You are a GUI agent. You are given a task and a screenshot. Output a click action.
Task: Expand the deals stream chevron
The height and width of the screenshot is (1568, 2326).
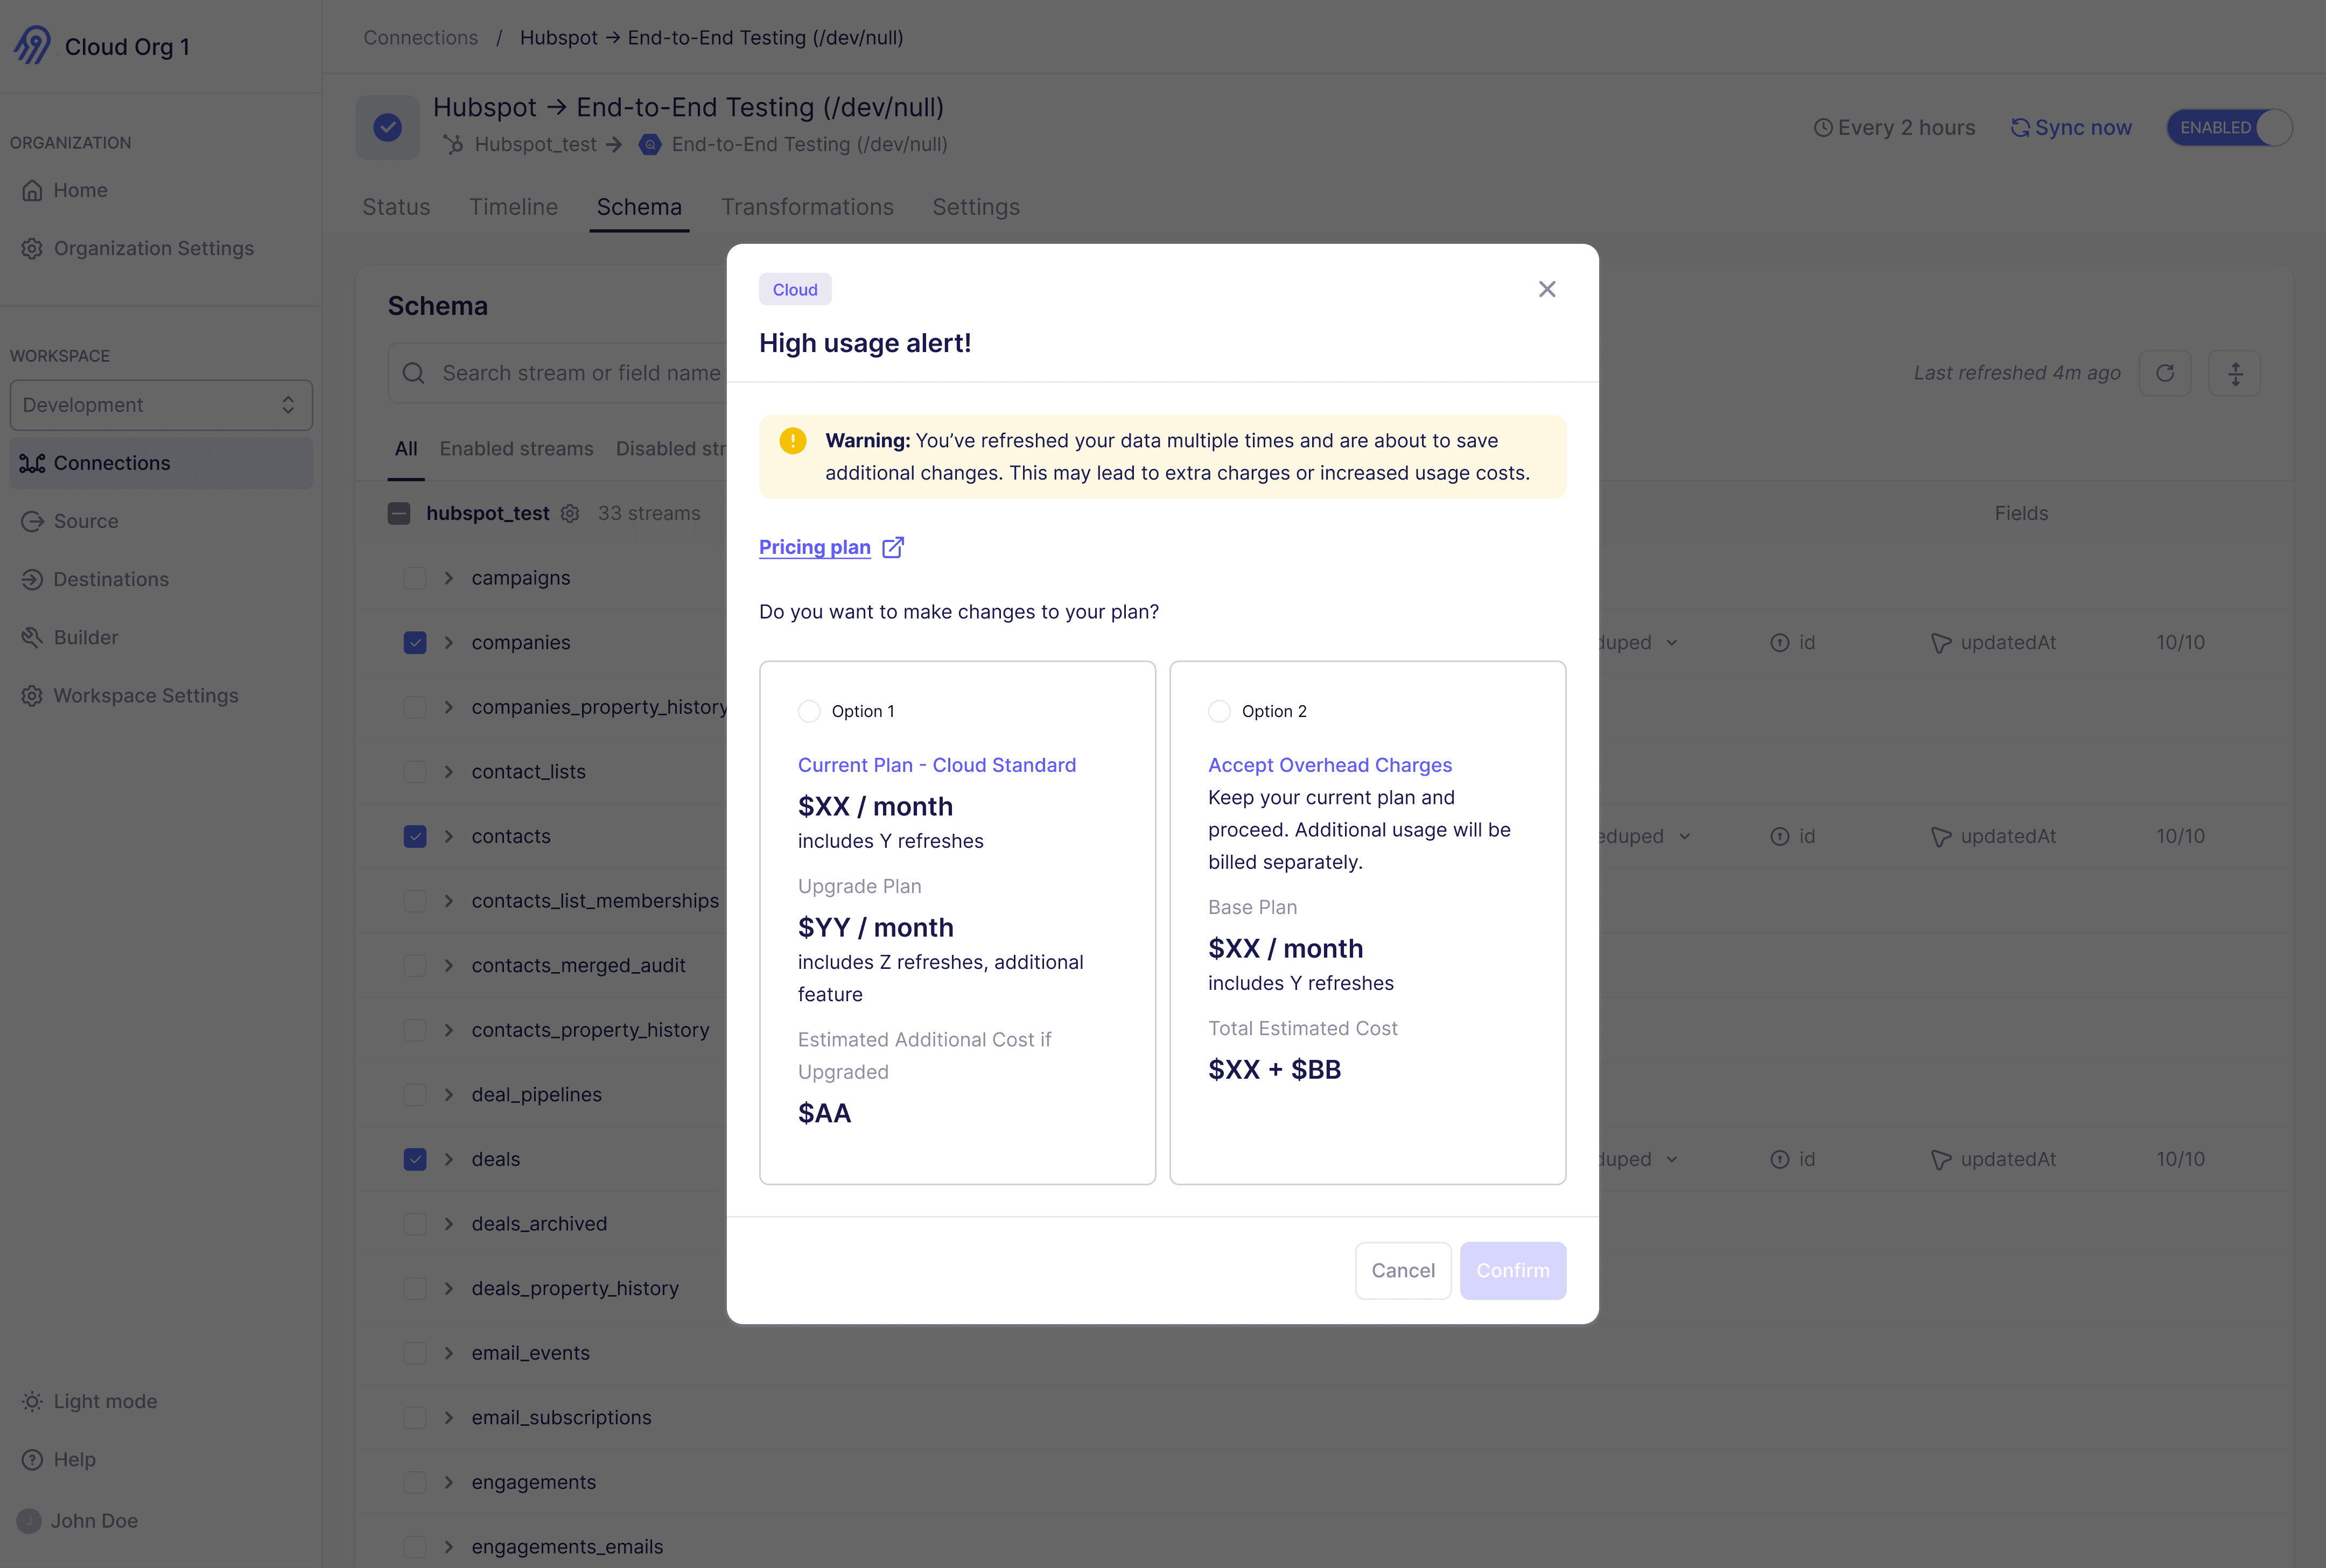[x=449, y=1159]
